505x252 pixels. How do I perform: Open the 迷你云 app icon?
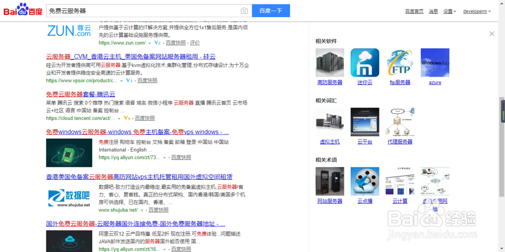click(365, 62)
